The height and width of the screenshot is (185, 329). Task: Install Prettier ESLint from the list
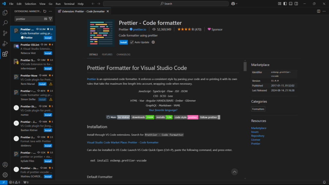[48, 53]
